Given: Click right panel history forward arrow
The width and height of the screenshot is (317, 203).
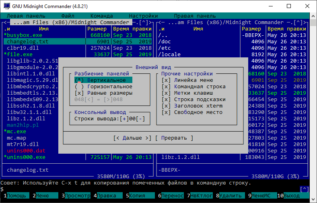Looking at the screenshot, I should pyautogui.click(x=305, y=22).
